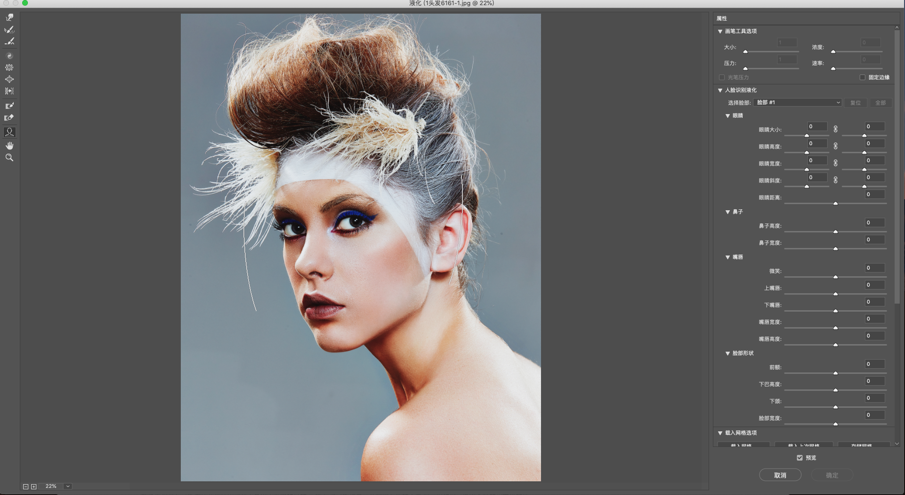Select the Pucker tool
This screenshot has height=495, width=905.
9,67
